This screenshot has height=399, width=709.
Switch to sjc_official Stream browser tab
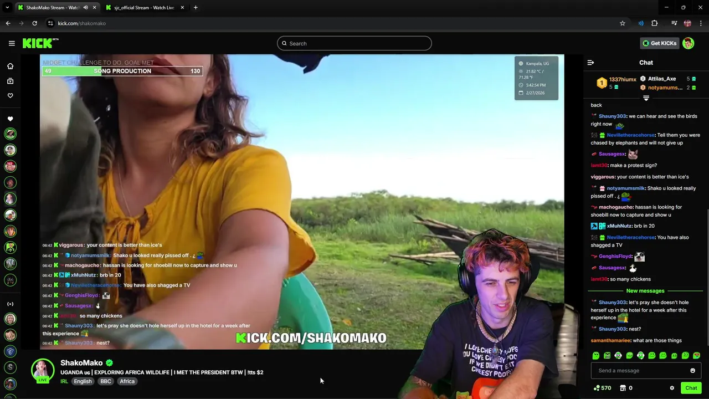pyautogui.click(x=144, y=8)
